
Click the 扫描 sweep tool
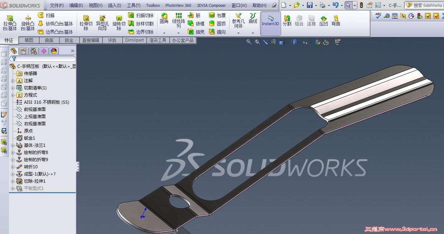46,15
